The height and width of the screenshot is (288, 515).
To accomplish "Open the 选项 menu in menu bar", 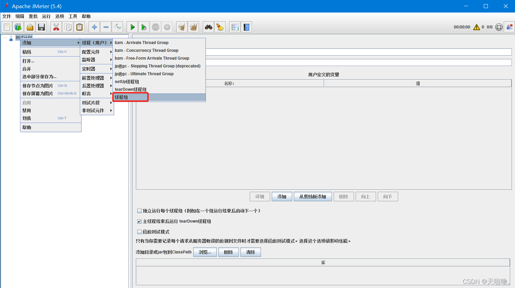I will pyautogui.click(x=59, y=16).
